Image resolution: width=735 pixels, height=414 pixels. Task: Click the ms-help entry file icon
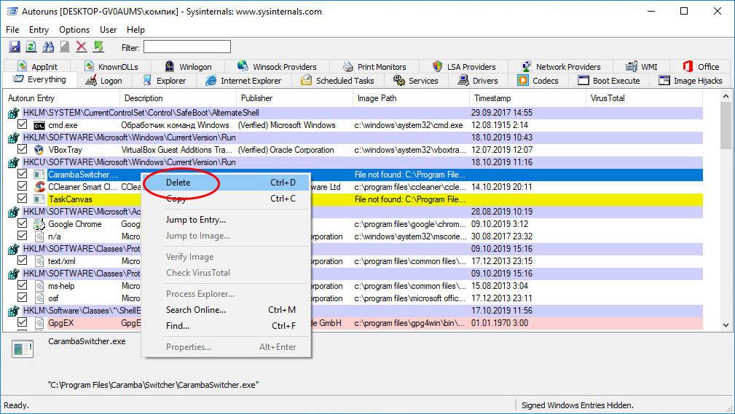click(x=39, y=286)
